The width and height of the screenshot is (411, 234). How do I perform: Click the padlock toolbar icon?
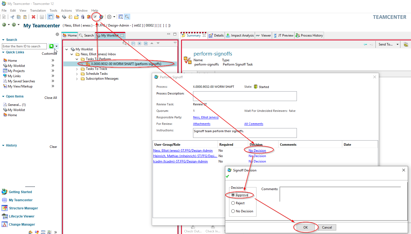83,17
